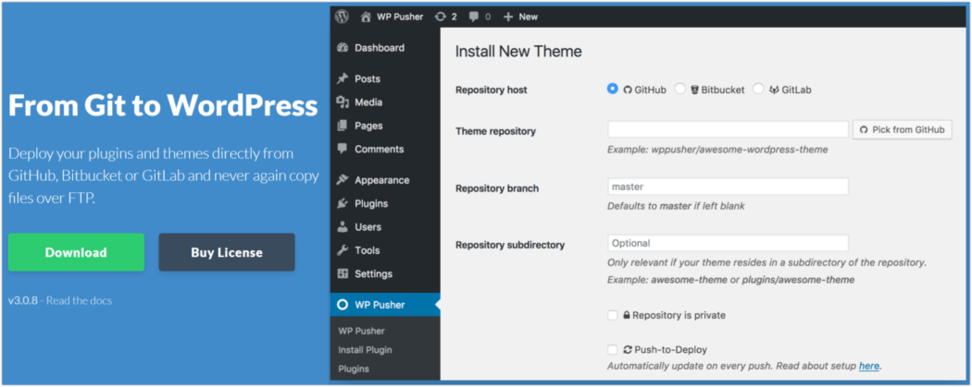
Task: Select Bitbucket as repository host
Action: pyautogui.click(x=680, y=89)
